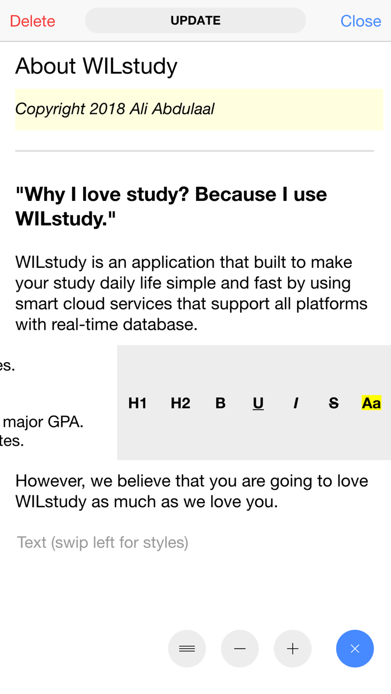Apply the H2 heading style

[x=180, y=403]
